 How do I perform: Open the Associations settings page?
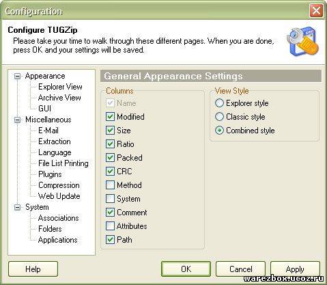[x=59, y=218]
